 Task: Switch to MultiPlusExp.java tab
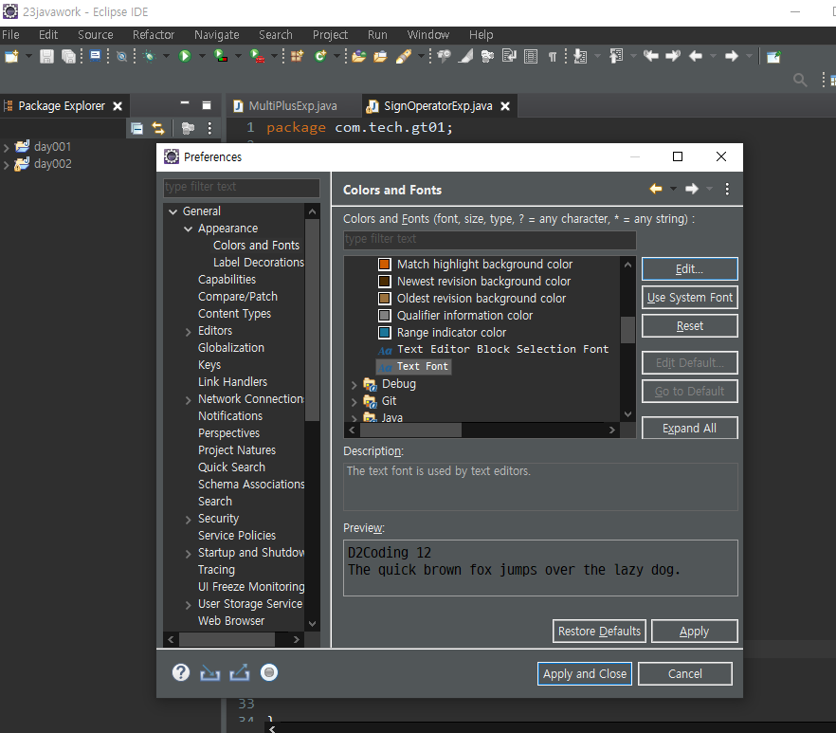pos(293,106)
